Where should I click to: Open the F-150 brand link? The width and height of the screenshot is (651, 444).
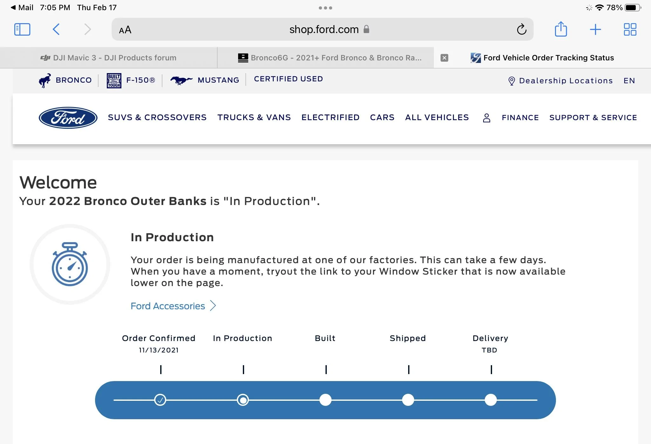point(141,80)
